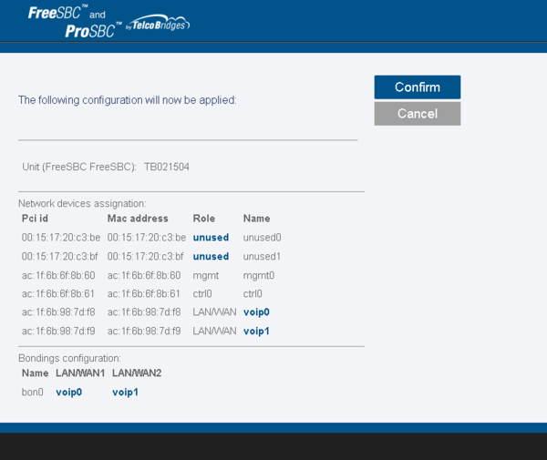Image resolution: width=547 pixels, height=460 pixels.
Task: Click the LAN/WAN2 column header
Action: pyautogui.click(x=137, y=373)
